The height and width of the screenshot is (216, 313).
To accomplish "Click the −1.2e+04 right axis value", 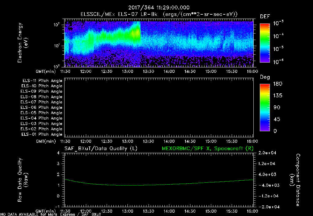I will tap(268, 196).
